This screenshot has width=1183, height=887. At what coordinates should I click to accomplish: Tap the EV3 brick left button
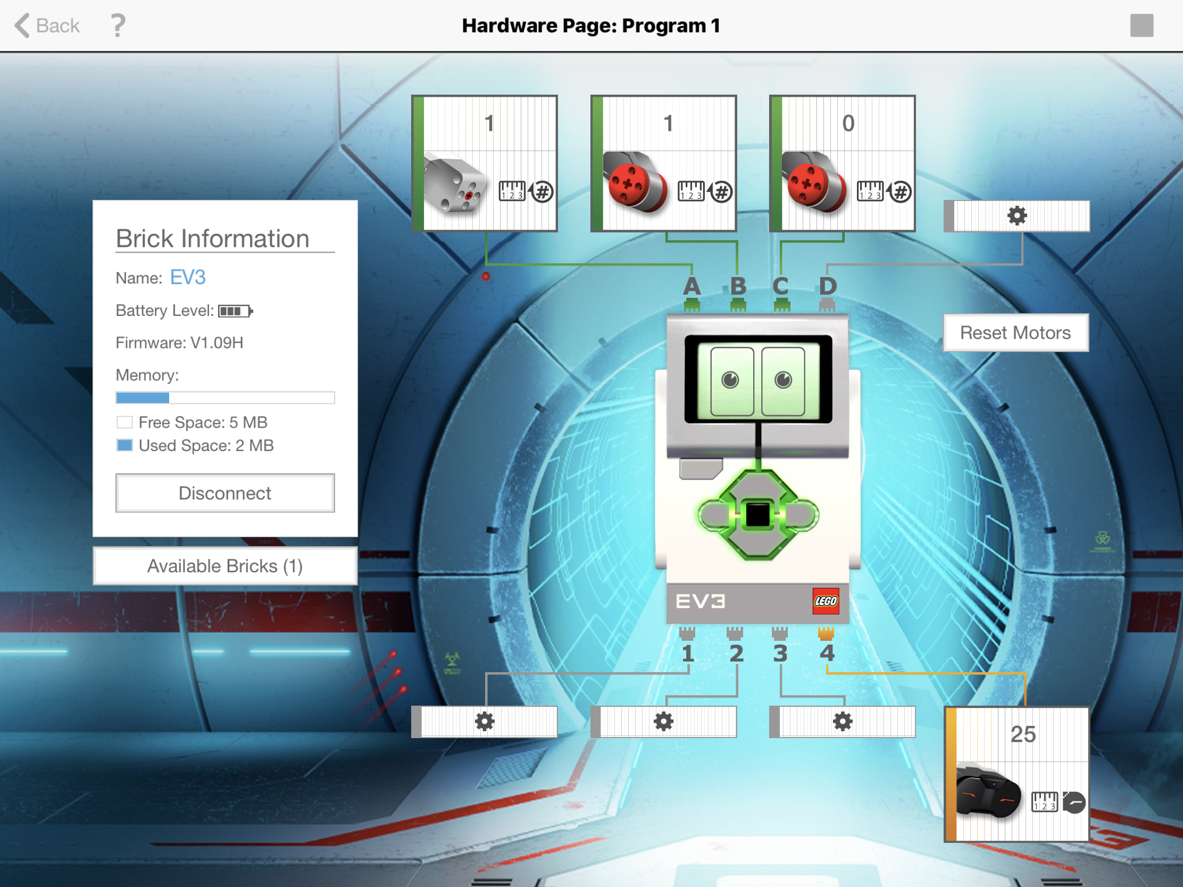point(714,515)
